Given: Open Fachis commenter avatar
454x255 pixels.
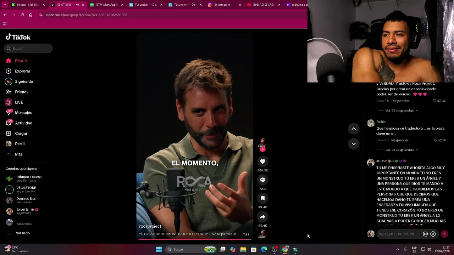Looking at the screenshot, I should click(371, 123).
